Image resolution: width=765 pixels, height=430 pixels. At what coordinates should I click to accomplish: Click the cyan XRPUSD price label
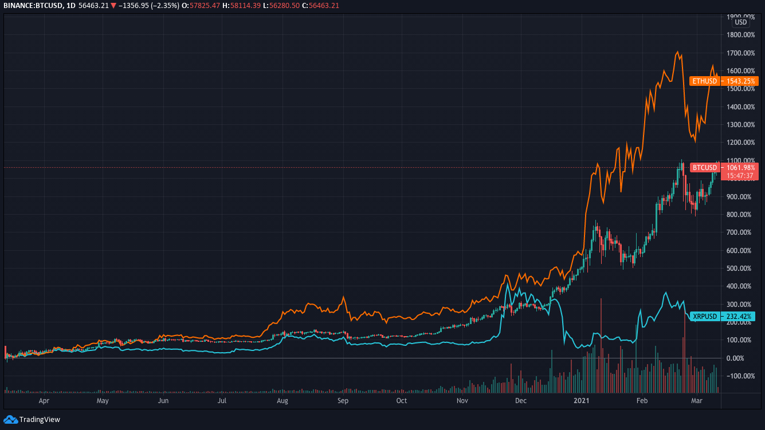[723, 316]
